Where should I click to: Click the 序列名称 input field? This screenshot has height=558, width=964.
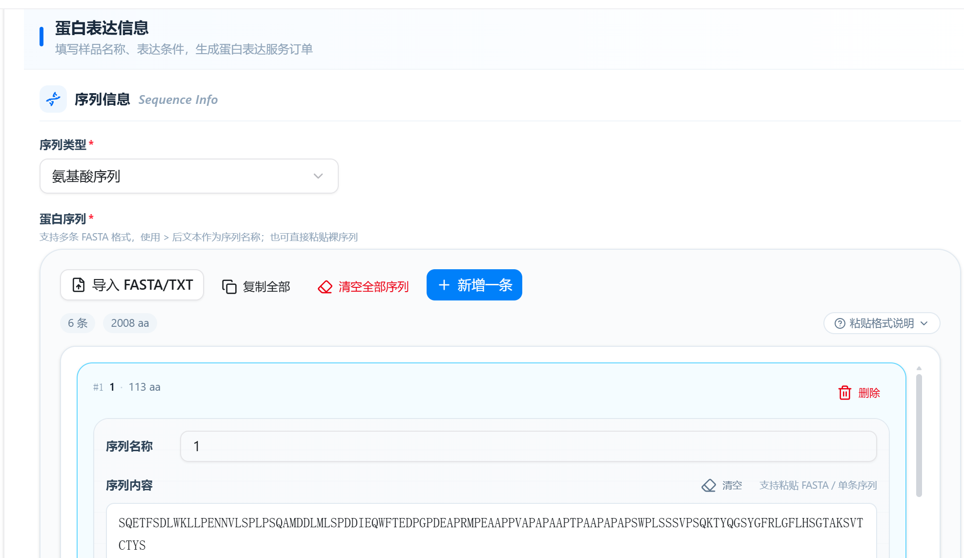[x=529, y=446]
